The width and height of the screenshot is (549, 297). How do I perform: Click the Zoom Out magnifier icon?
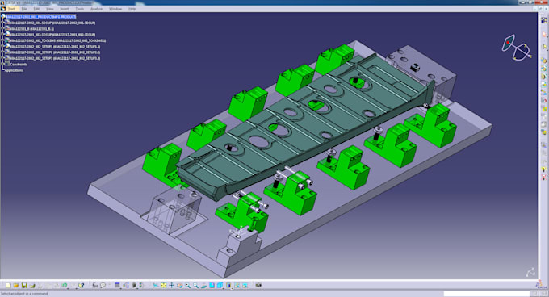[195, 286]
